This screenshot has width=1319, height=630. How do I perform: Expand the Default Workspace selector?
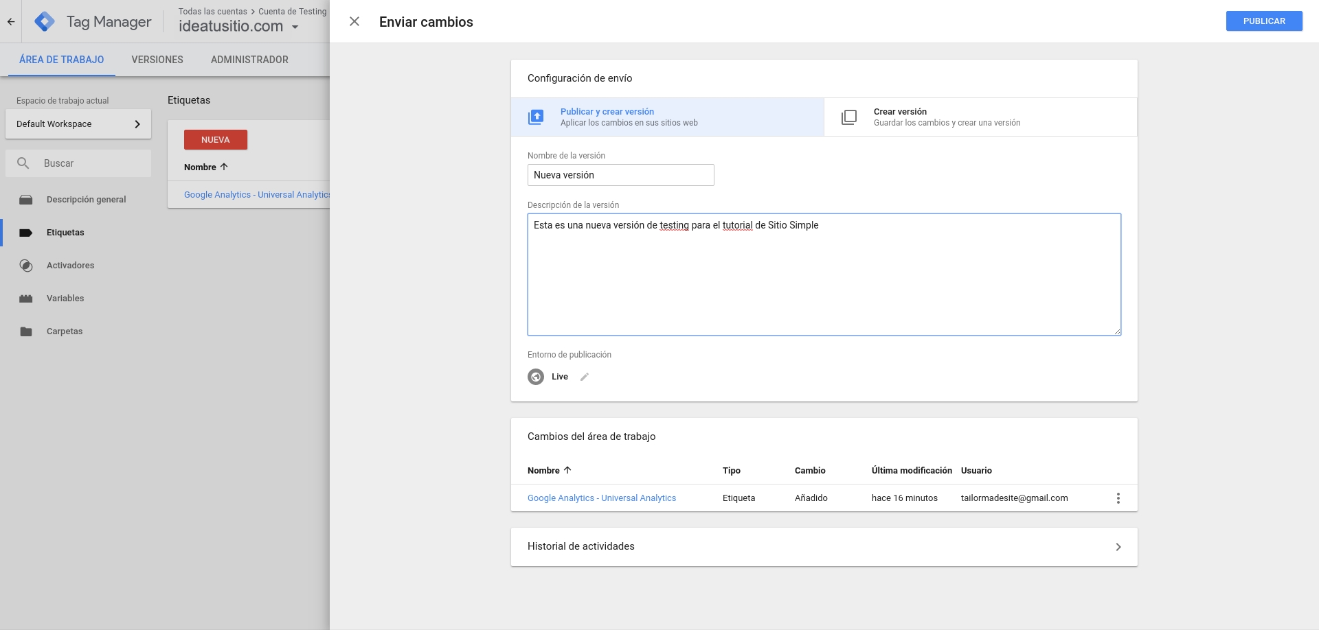coord(78,124)
